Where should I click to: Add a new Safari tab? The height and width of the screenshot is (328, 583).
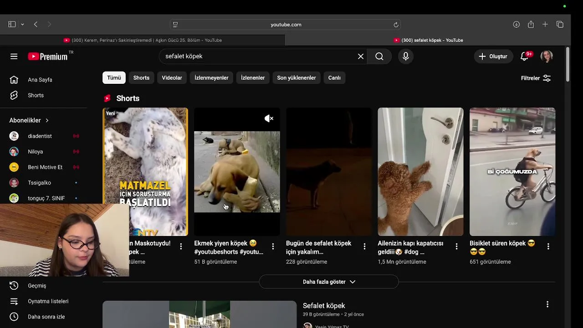click(x=545, y=25)
